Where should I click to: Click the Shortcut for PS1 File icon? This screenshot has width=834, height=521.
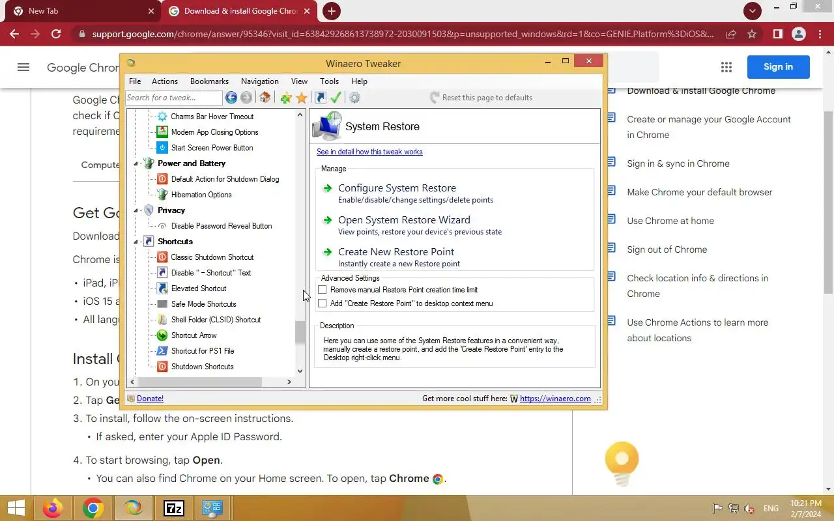tap(162, 351)
